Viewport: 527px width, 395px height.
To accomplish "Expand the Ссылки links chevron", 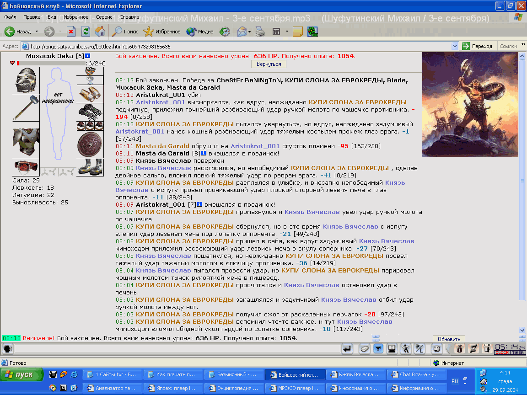I will (523, 44).
